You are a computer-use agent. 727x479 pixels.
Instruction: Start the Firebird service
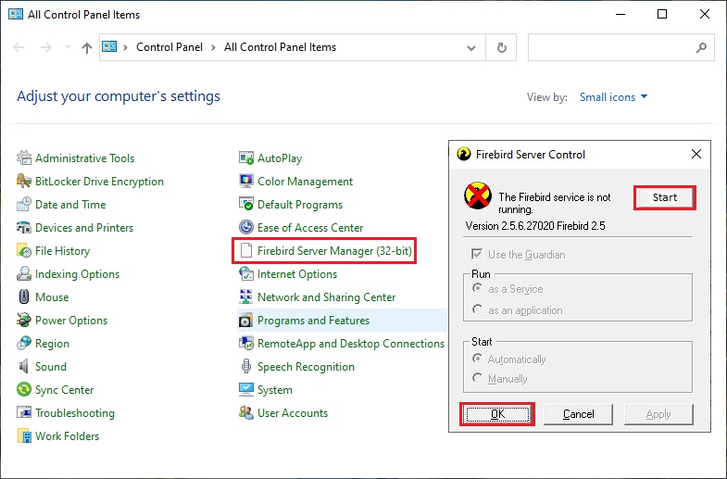(664, 197)
